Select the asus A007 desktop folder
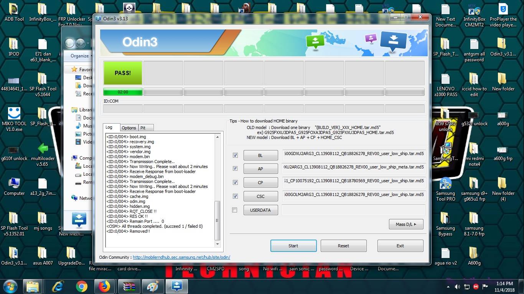The image size is (524, 294). (43, 256)
